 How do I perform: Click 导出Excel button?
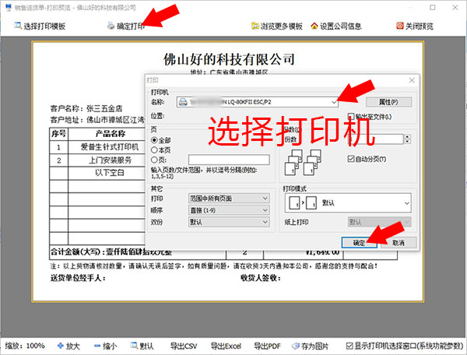tap(226, 346)
